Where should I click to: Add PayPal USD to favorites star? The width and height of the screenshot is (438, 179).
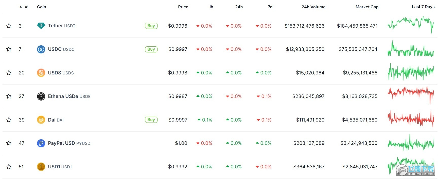coord(9,143)
